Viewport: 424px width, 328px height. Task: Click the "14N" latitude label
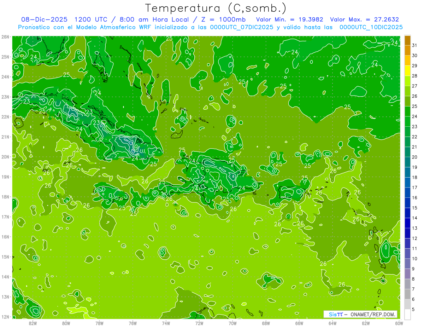[5, 277]
